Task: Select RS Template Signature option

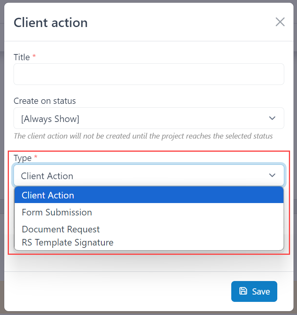Action: click(x=67, y=242)
